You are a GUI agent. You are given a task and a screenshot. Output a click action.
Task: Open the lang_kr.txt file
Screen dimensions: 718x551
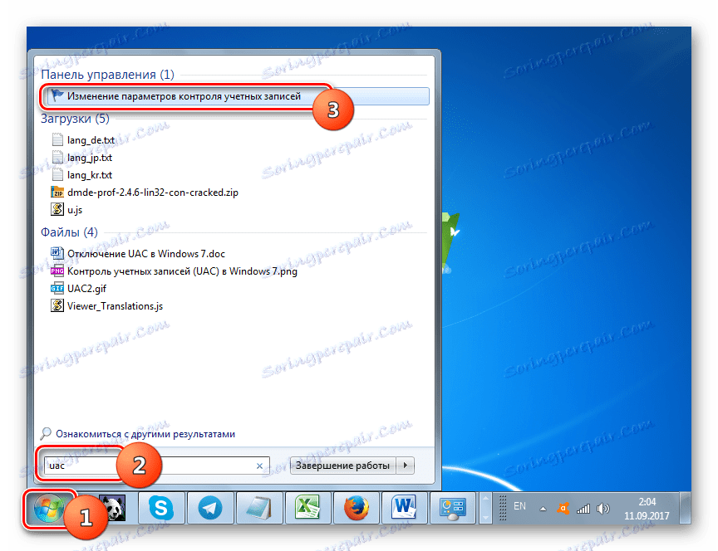90,174
